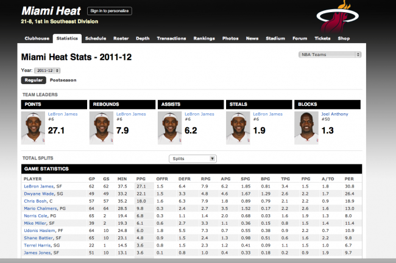Open Joel Anthony link in Blocks leaders
The width and height of the screenshot is (396, 263).
click(334, 114)
